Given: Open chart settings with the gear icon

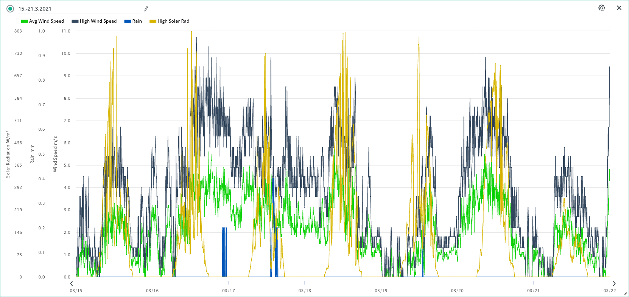Looking at the screenshot, I should 601,8.
